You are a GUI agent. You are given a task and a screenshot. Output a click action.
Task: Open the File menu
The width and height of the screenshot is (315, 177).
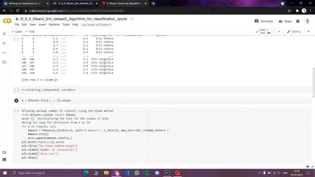17,25
